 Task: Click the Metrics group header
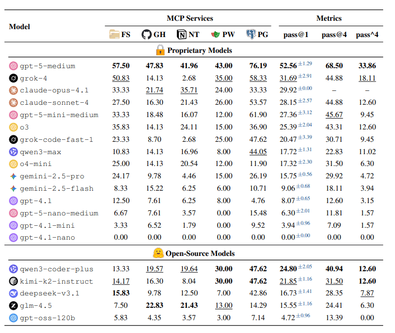tap(329, 18)
